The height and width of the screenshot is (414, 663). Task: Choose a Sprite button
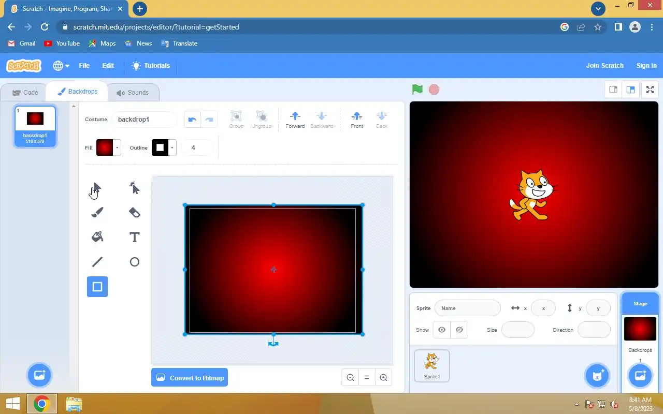[597, 375]
